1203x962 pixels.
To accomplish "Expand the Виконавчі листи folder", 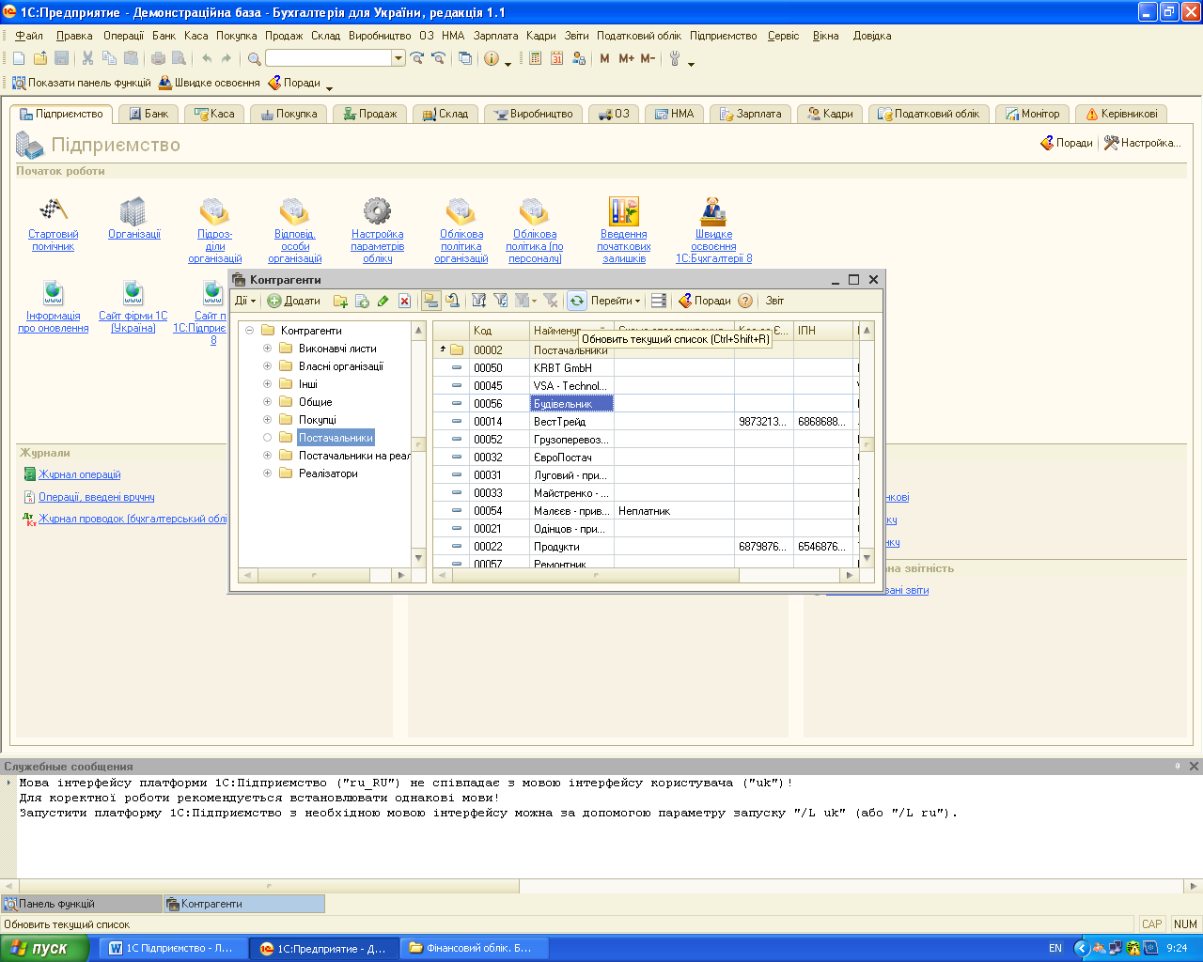I will pos(267,349).
